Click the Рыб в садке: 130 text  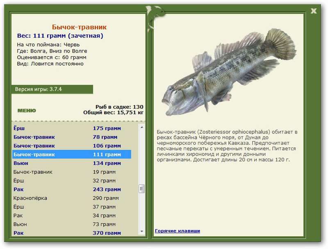coord(119,107)
